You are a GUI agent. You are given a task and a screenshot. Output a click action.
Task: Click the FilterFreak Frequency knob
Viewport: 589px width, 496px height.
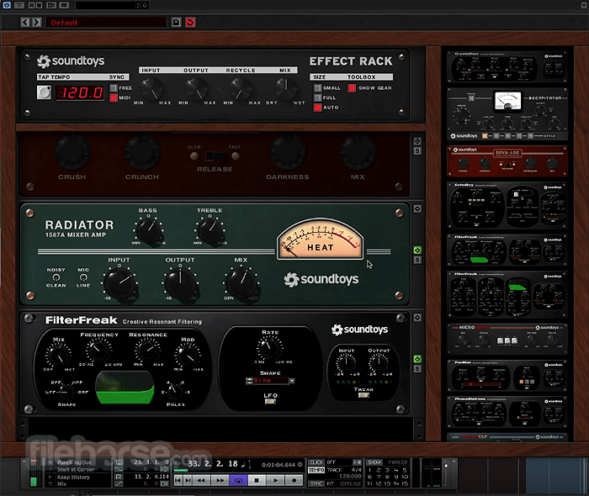pyautogui.click(x=98, y=350)
